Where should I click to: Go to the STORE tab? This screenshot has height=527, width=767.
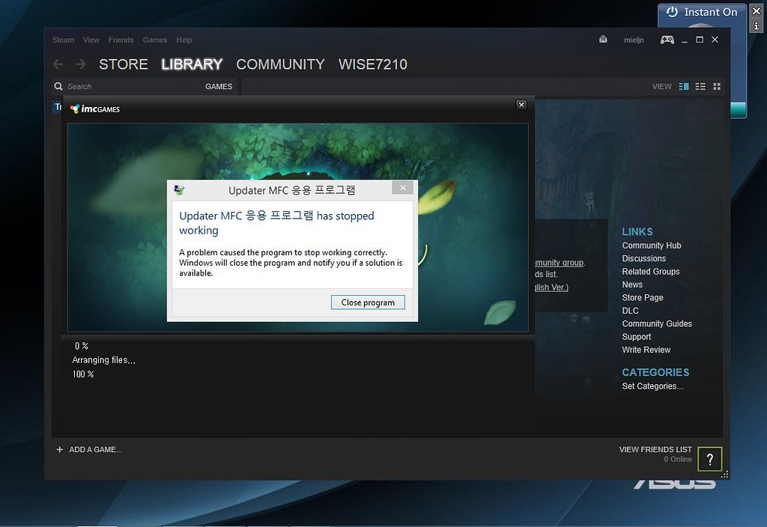(124, 64)
